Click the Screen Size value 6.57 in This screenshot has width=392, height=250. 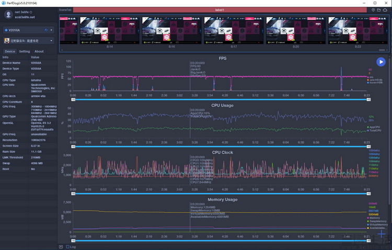pos(36,146)
